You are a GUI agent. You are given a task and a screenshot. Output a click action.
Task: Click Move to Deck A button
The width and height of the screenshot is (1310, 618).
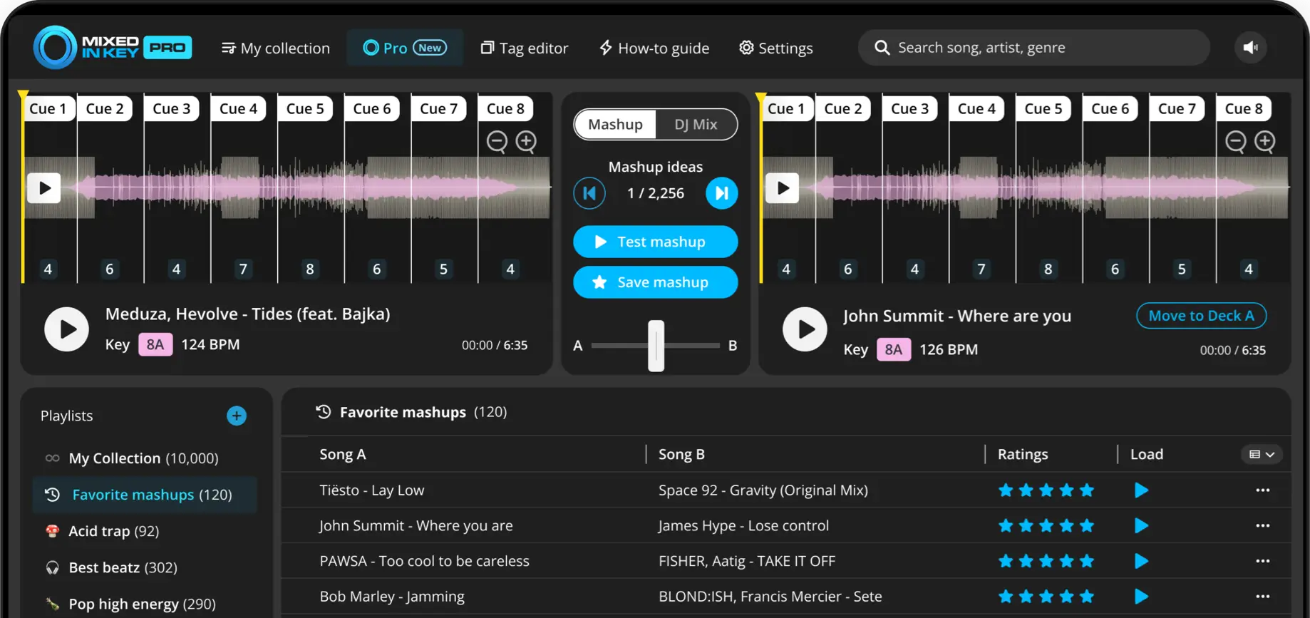pyautogui.click(x=1202, y=316)
